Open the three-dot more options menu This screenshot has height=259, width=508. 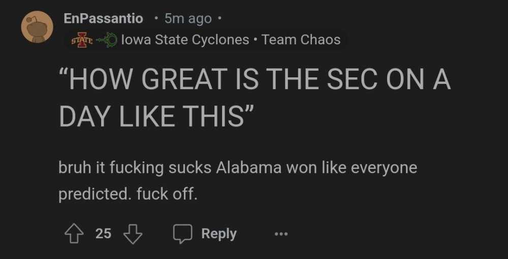pos(280,234)
